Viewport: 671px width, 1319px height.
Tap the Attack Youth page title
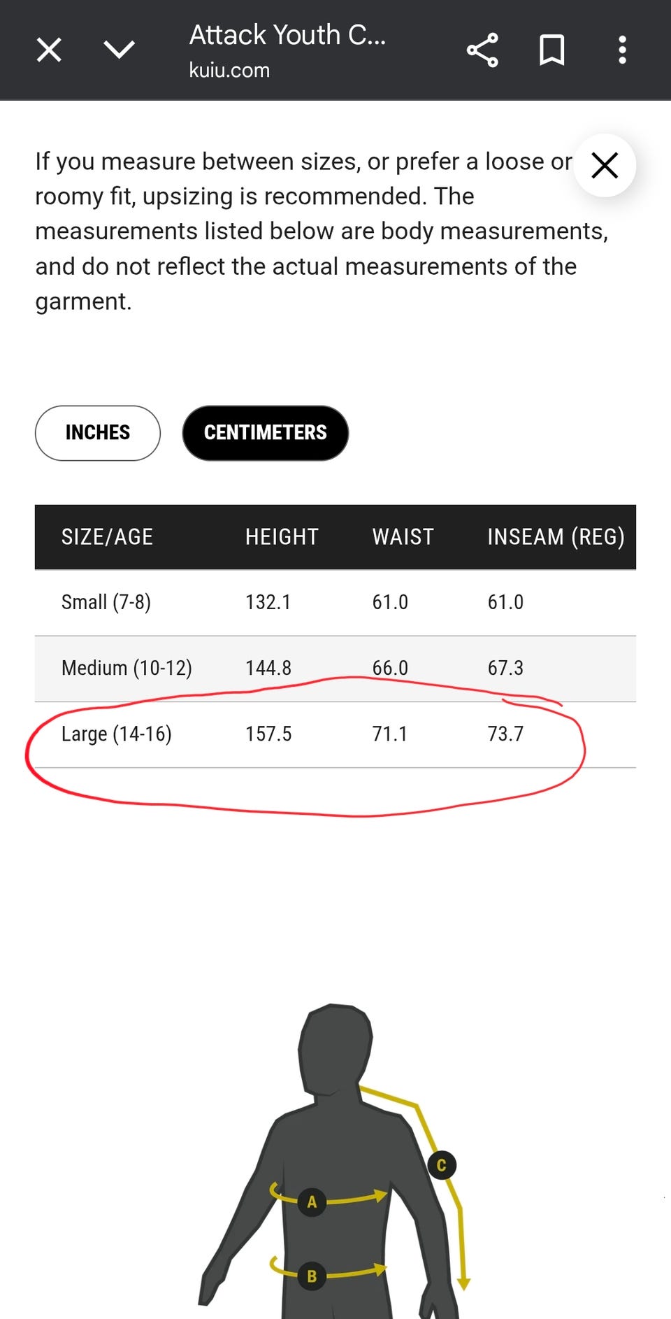287,35
